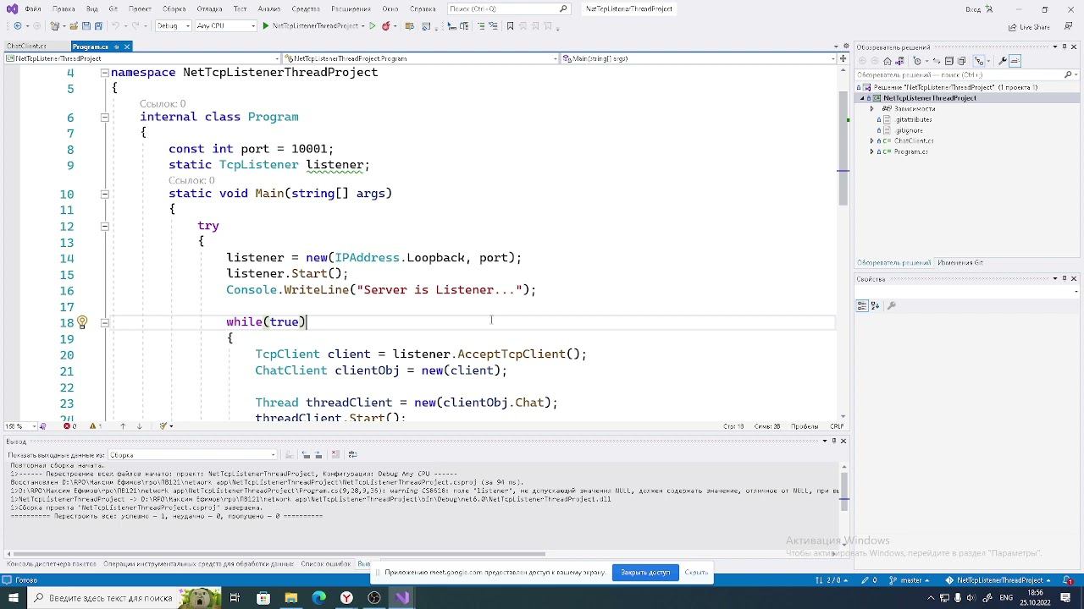Screen dimensions: 1084x609
Task: Click the Properties panel alphabetical sort icon
Action: (x=875, y=305)
